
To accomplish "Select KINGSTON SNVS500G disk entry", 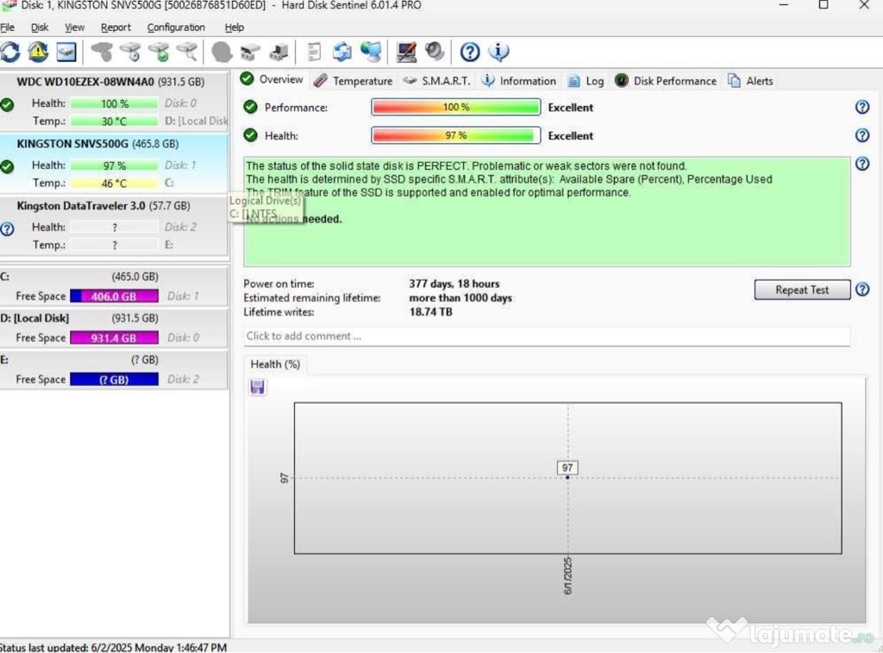I will click(115, 163).
